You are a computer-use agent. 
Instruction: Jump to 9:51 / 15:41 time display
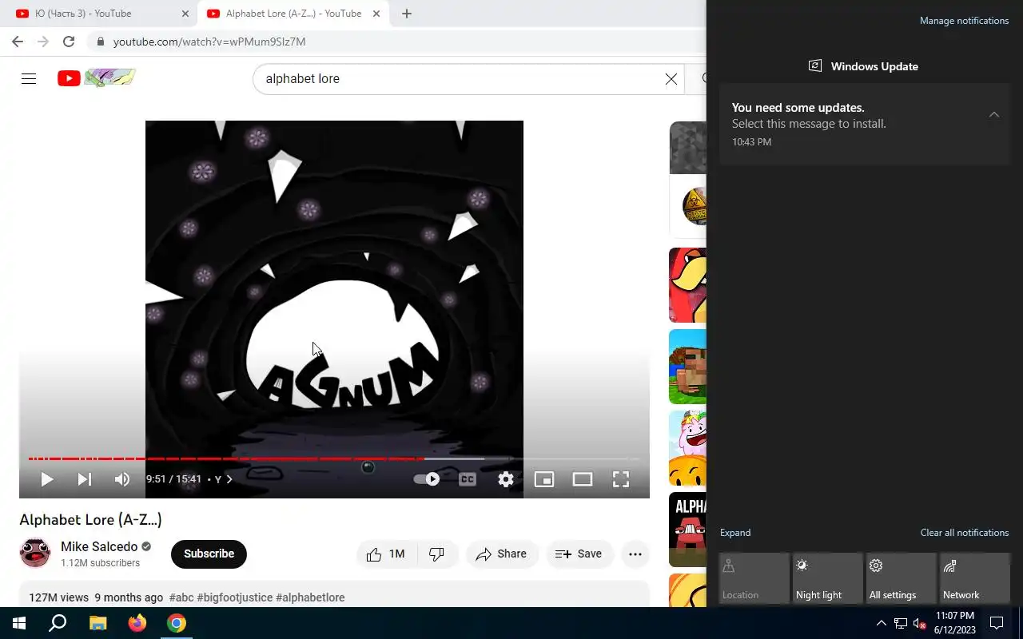pos(173,479)
